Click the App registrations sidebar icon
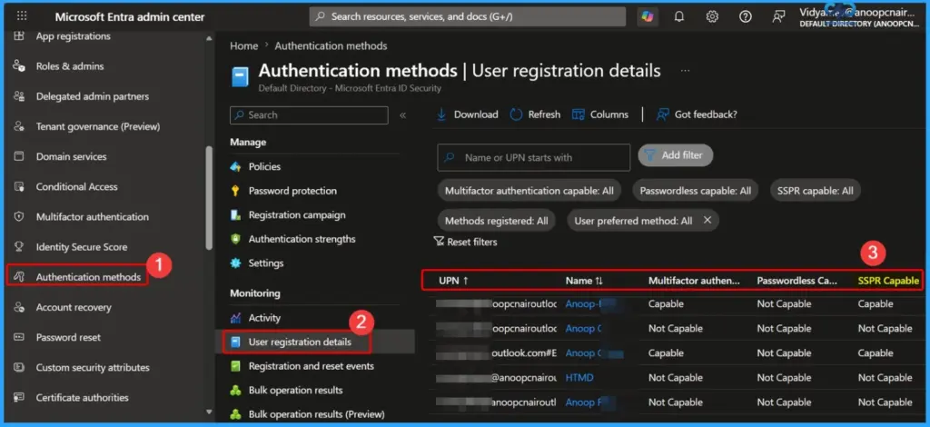930x427 pixels. coord(19,36)
